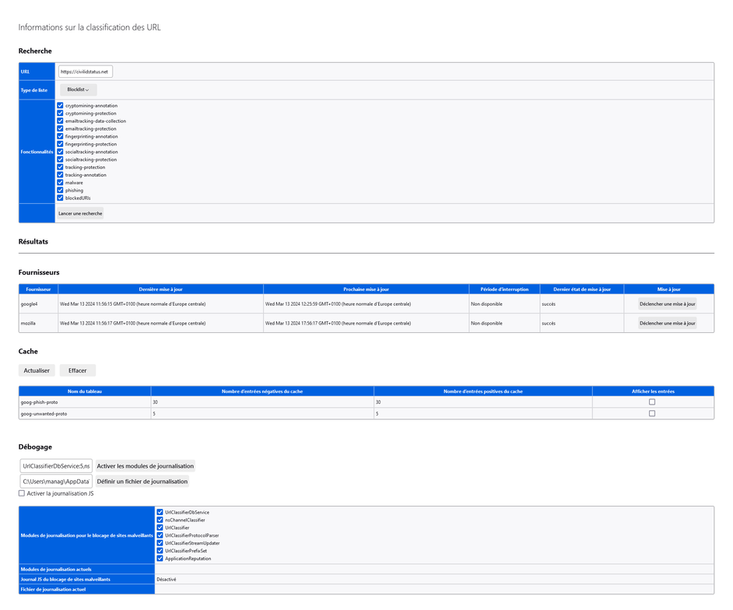733x610 pixels.
Task: Click google4 next update time 12:25:59
Action: (x=338, y=303)
